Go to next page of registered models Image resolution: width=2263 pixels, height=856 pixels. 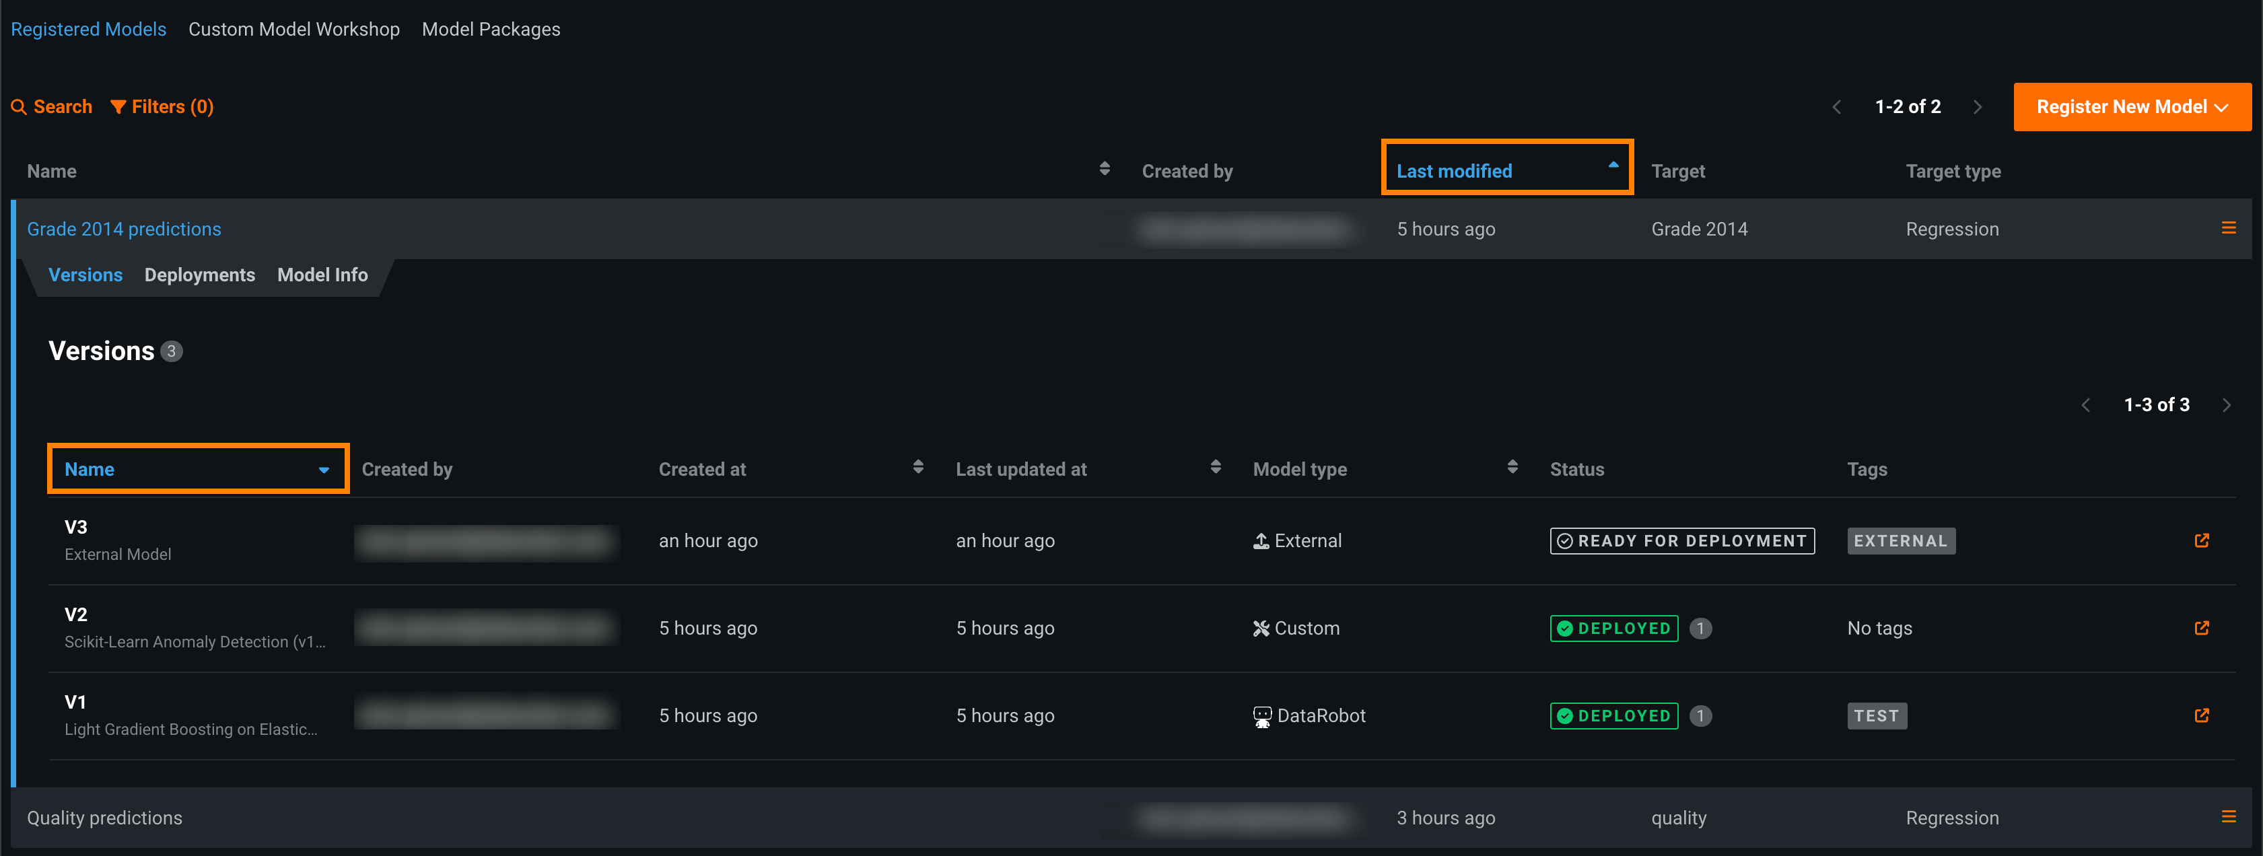pyautogui.click(x=1978, y=107)
